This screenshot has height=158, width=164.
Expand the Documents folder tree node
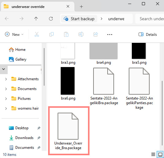[6, 89]
